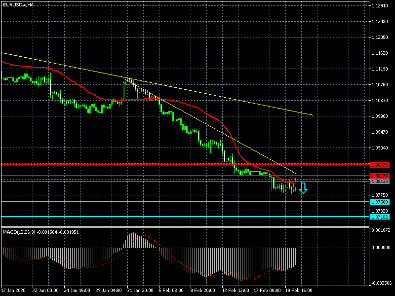Click the 31 Jan 20:00 time label
Viewport: 395px width, 296px height.
(x=140, y=291)
